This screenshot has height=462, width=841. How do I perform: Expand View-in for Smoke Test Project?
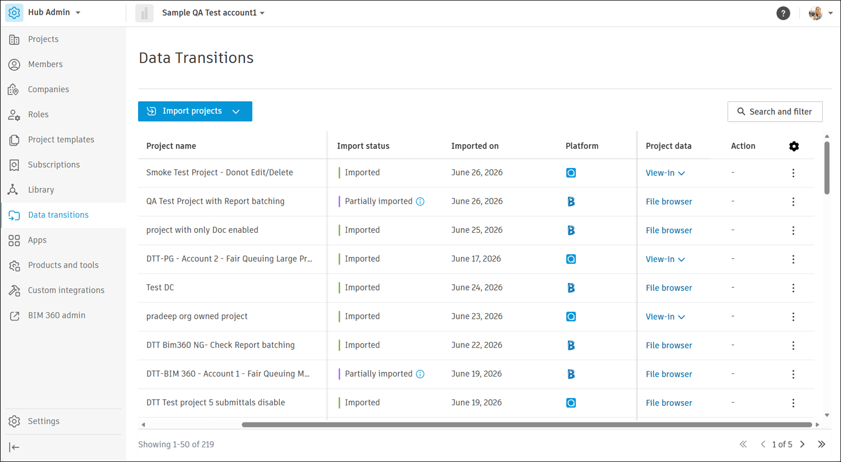pos(665,173)
